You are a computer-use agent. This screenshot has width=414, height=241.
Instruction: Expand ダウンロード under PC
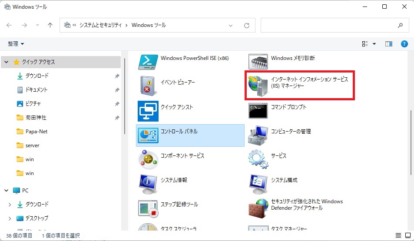coord(10,205)
